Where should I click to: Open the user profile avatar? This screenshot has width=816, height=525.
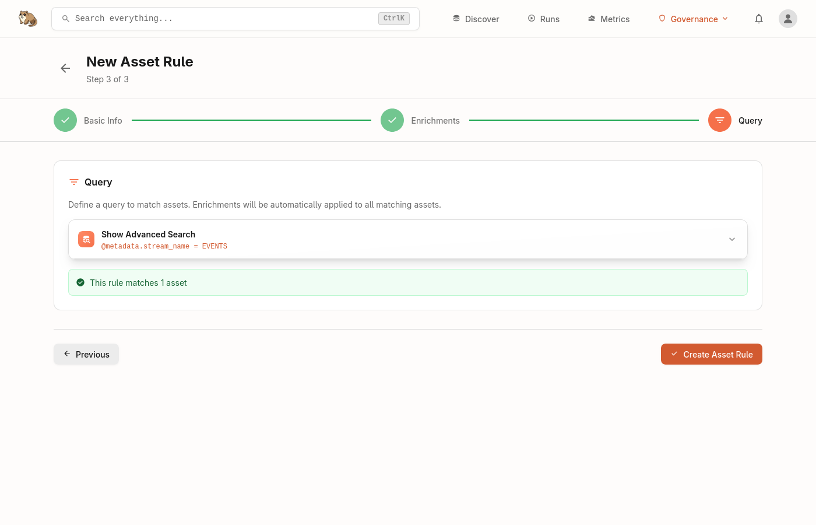tap(787, 19)
